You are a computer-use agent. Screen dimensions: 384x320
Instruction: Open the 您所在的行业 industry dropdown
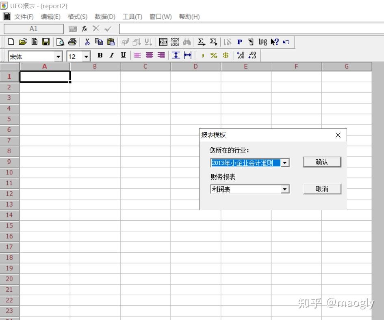pos(284,163)
